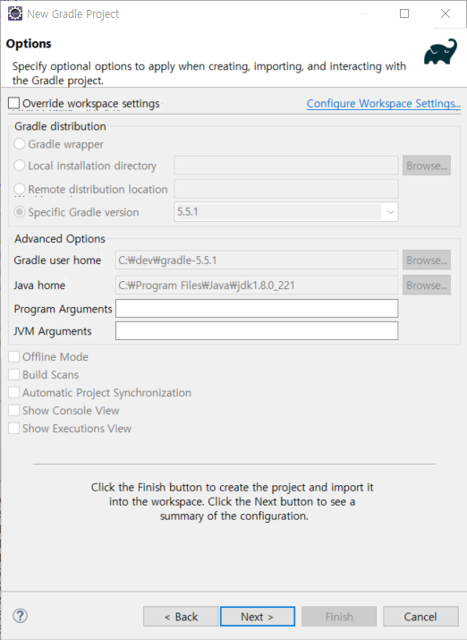This screenshot has height=640, width=467.
Task: Enable Override workspace settings checkbox
Action: click(14, 103)
